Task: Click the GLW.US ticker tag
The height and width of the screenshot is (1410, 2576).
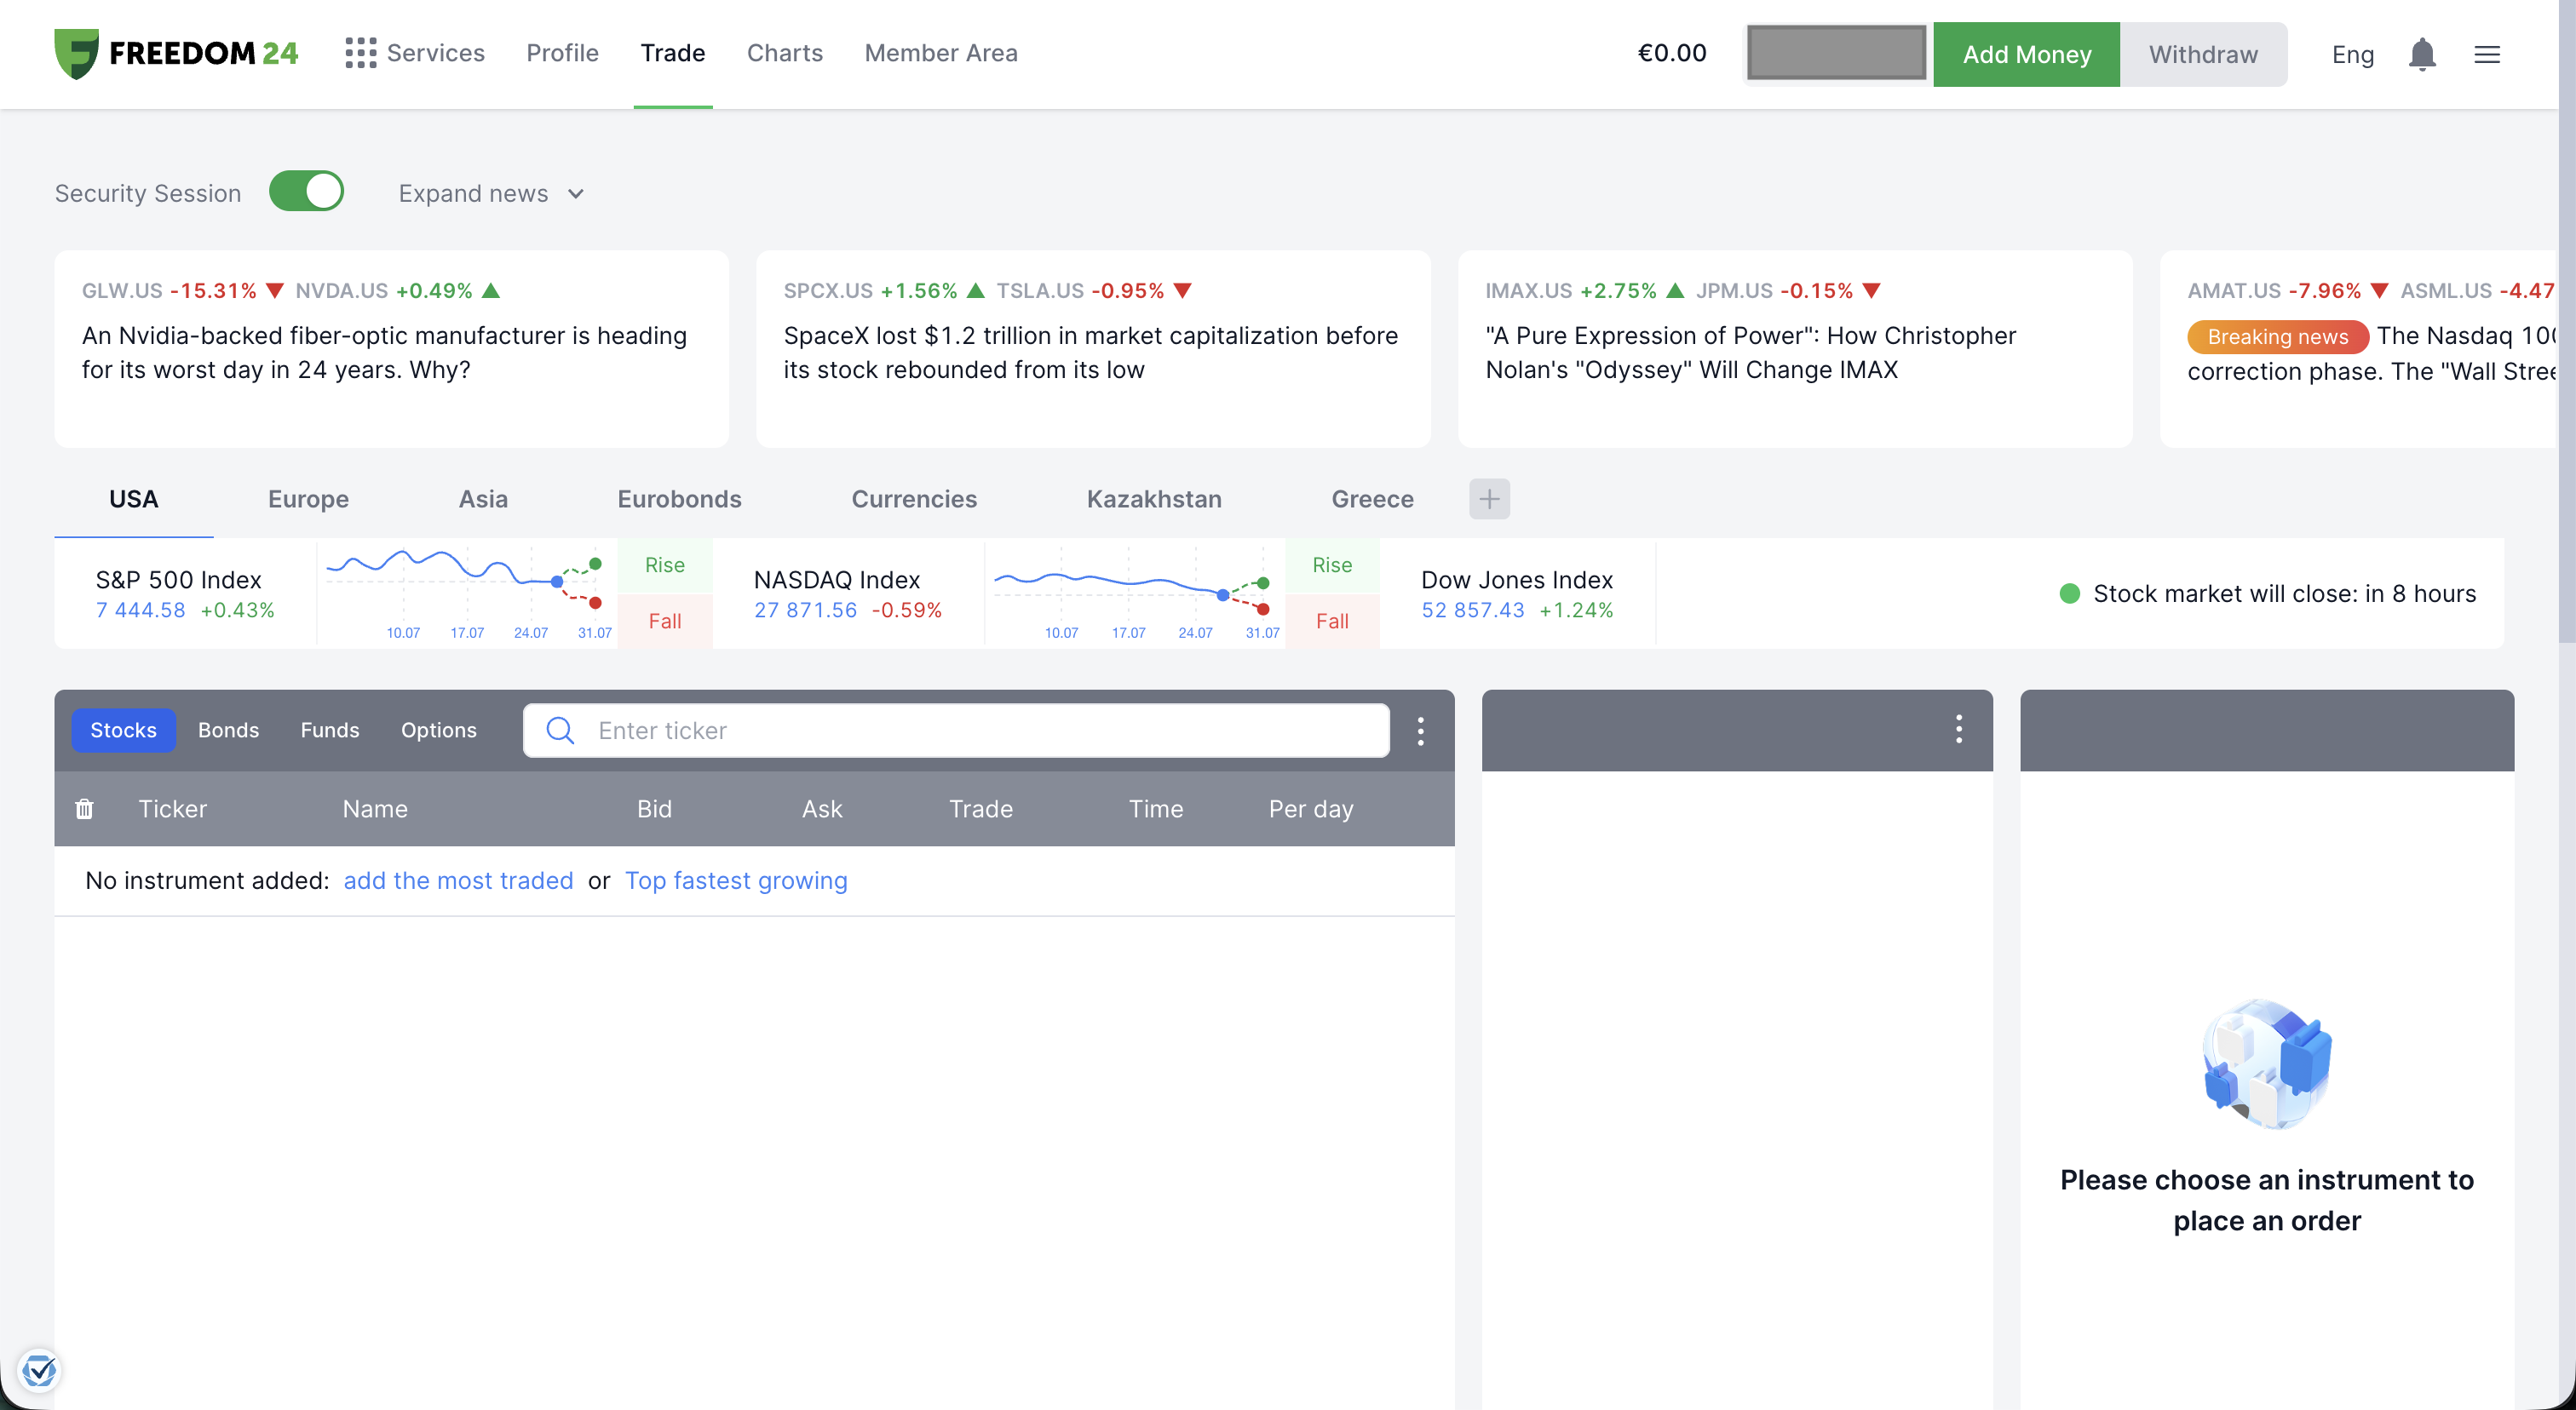Action: pyautogui.click(x=122, y=291)
